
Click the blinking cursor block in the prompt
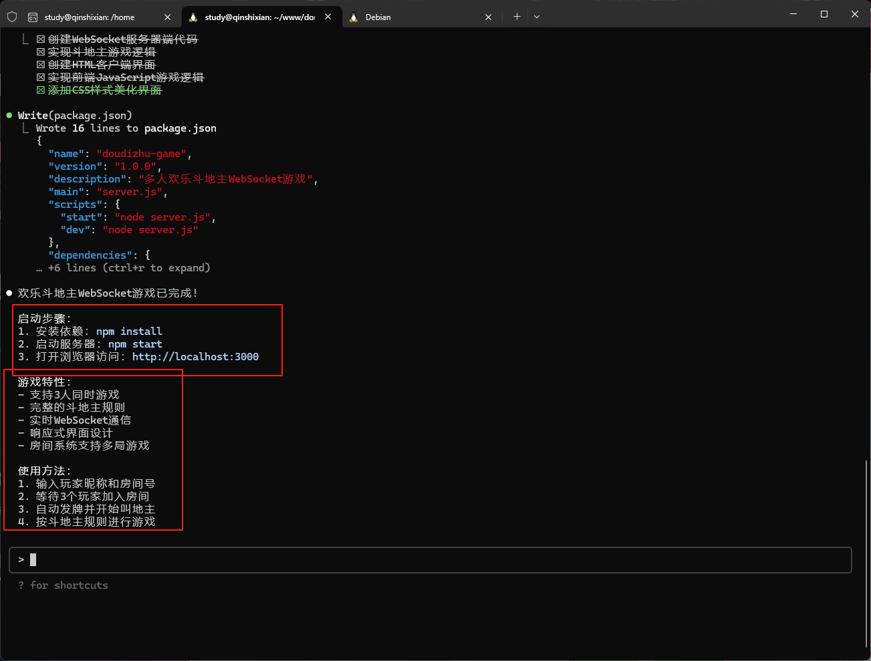click(x=31, y=559)
